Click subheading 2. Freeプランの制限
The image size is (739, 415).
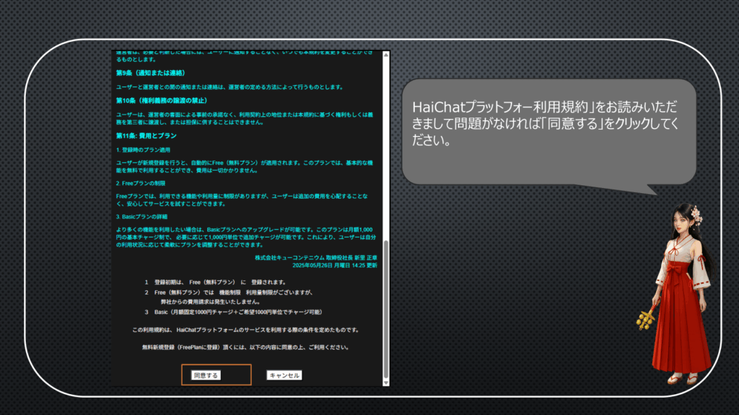click(x=141, y=183)
